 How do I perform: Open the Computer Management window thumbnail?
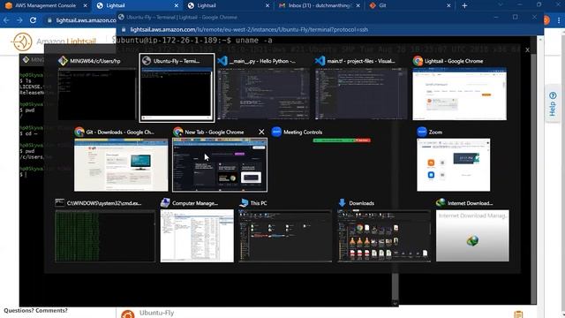[x=197, y=236]
